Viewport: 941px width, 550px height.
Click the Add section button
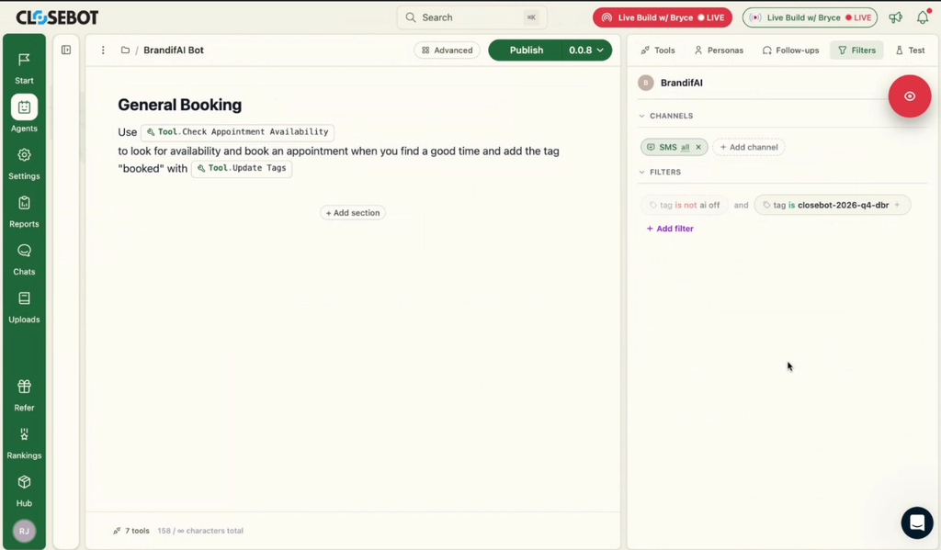coord(353,213)
